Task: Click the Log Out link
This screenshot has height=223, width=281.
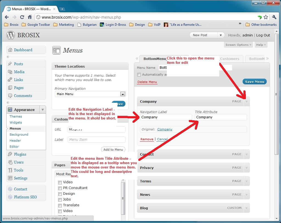Action: pos(263,35)
